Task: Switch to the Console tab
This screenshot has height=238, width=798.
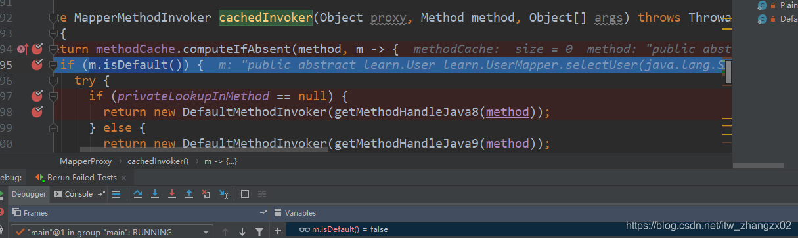Action: 74,194
